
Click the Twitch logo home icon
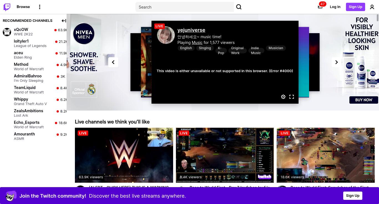tap(7, 7)
